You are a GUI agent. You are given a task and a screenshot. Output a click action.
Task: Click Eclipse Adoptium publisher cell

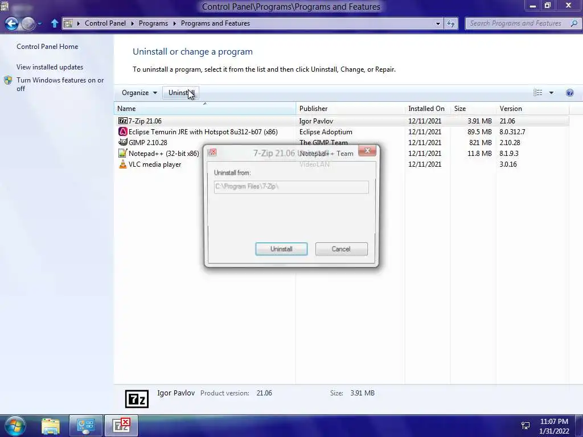coord(326,131)
